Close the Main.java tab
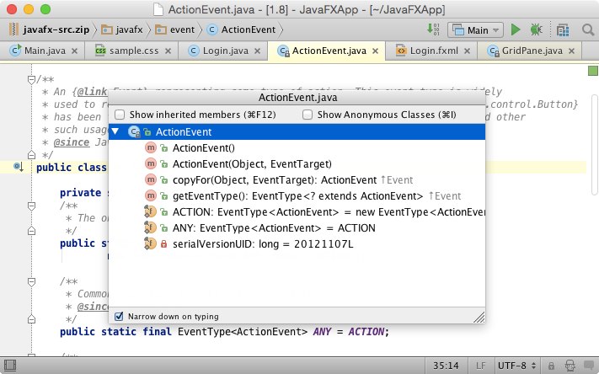This screenshot has width=599, height=374. click(x=74, y=51)
